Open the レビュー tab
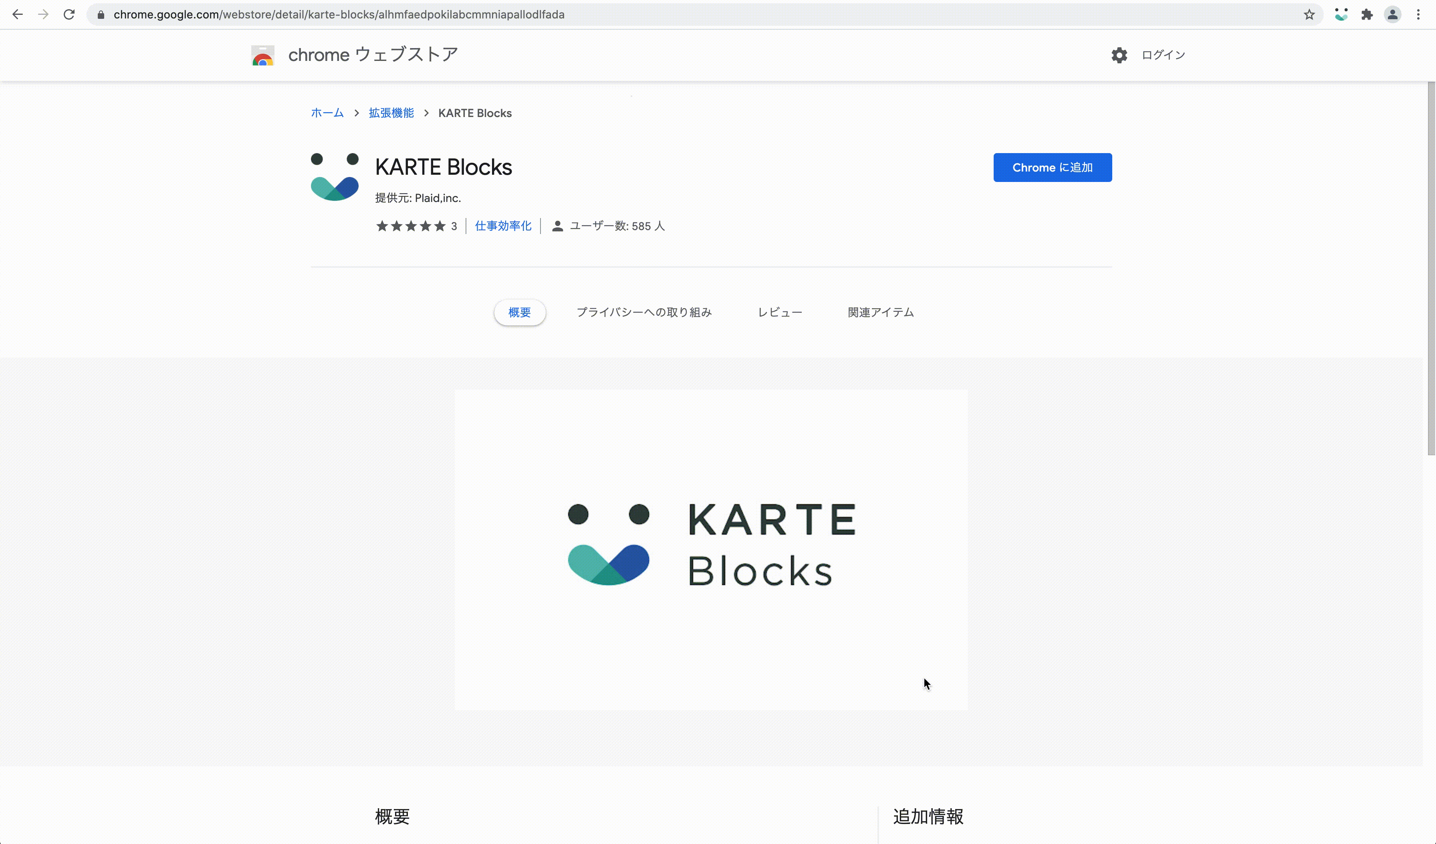Screen dimensions: 1436x844 coord(780,312)
